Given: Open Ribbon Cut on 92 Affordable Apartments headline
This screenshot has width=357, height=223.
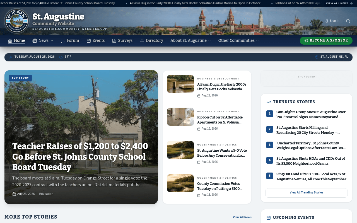Looking at the screenshot, I should tap(220, 120).
